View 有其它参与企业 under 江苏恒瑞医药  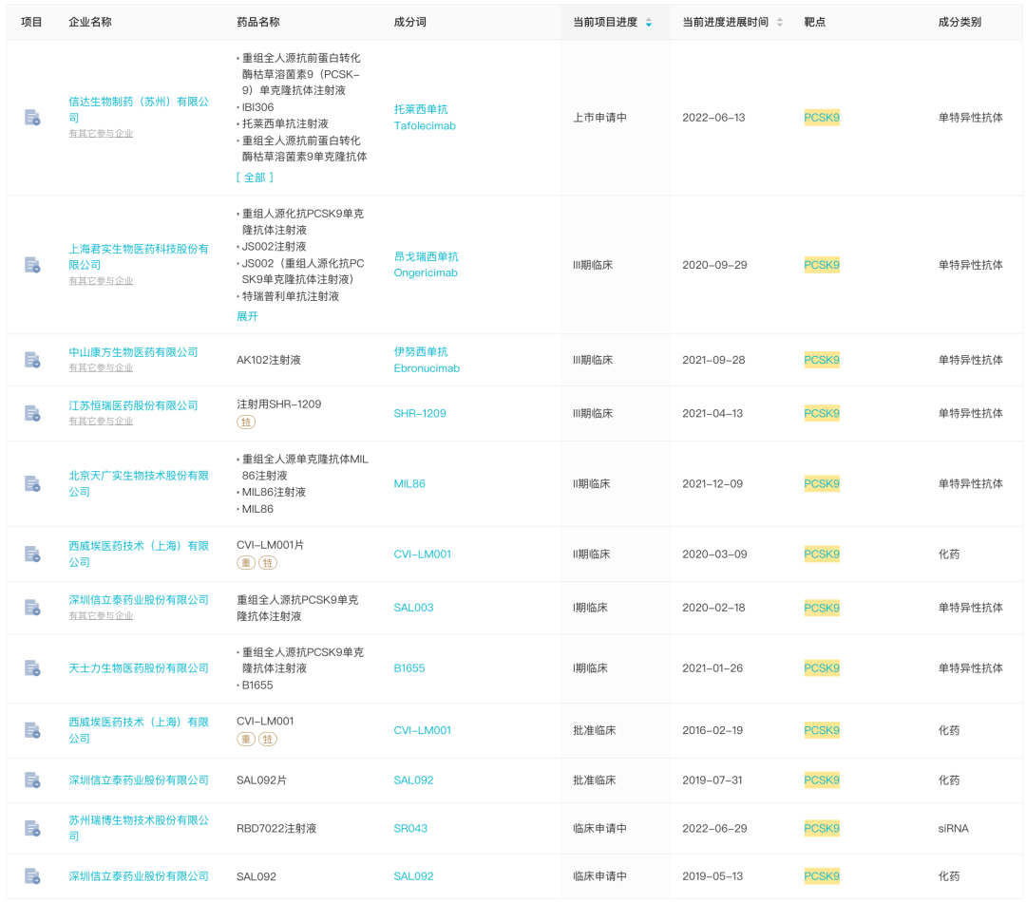tap(101, 422)
